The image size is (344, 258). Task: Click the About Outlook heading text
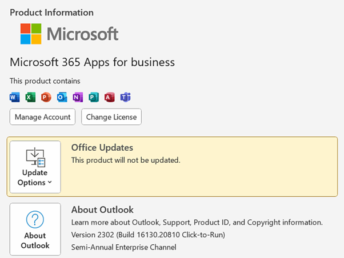point(102,210)
